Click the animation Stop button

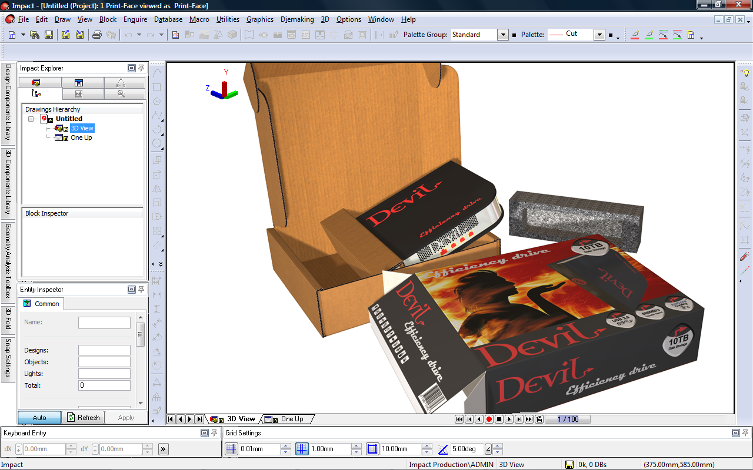[499, 419]
